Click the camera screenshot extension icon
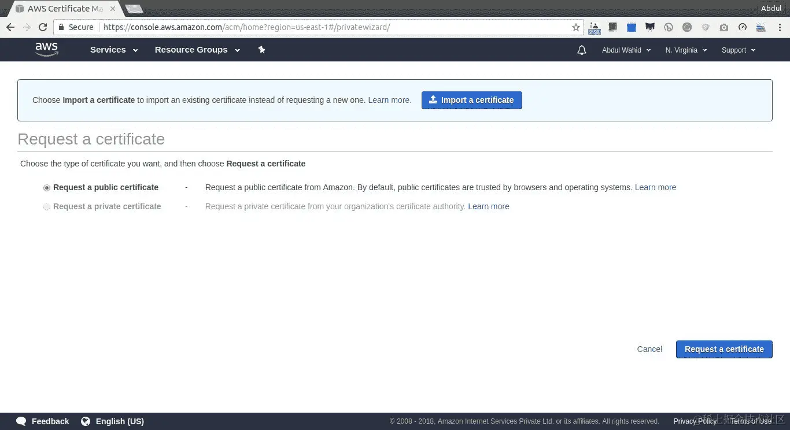This screenshot has height=430, width=790. click(x=724, y=27)
